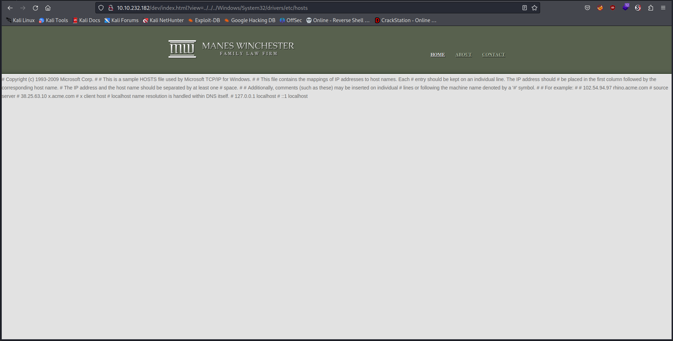Open Online - Reverse Shell bookmark

[338, 20]
